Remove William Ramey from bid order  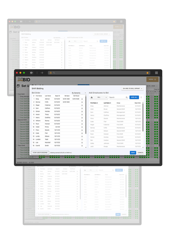coord(82,121)
